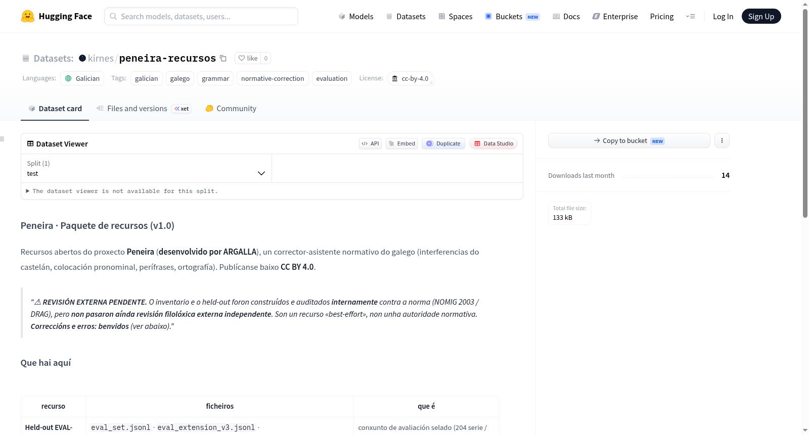Open the API button in Dataset Viewer
This screenshot has width=809, height=435.
(x=370, y=143)
